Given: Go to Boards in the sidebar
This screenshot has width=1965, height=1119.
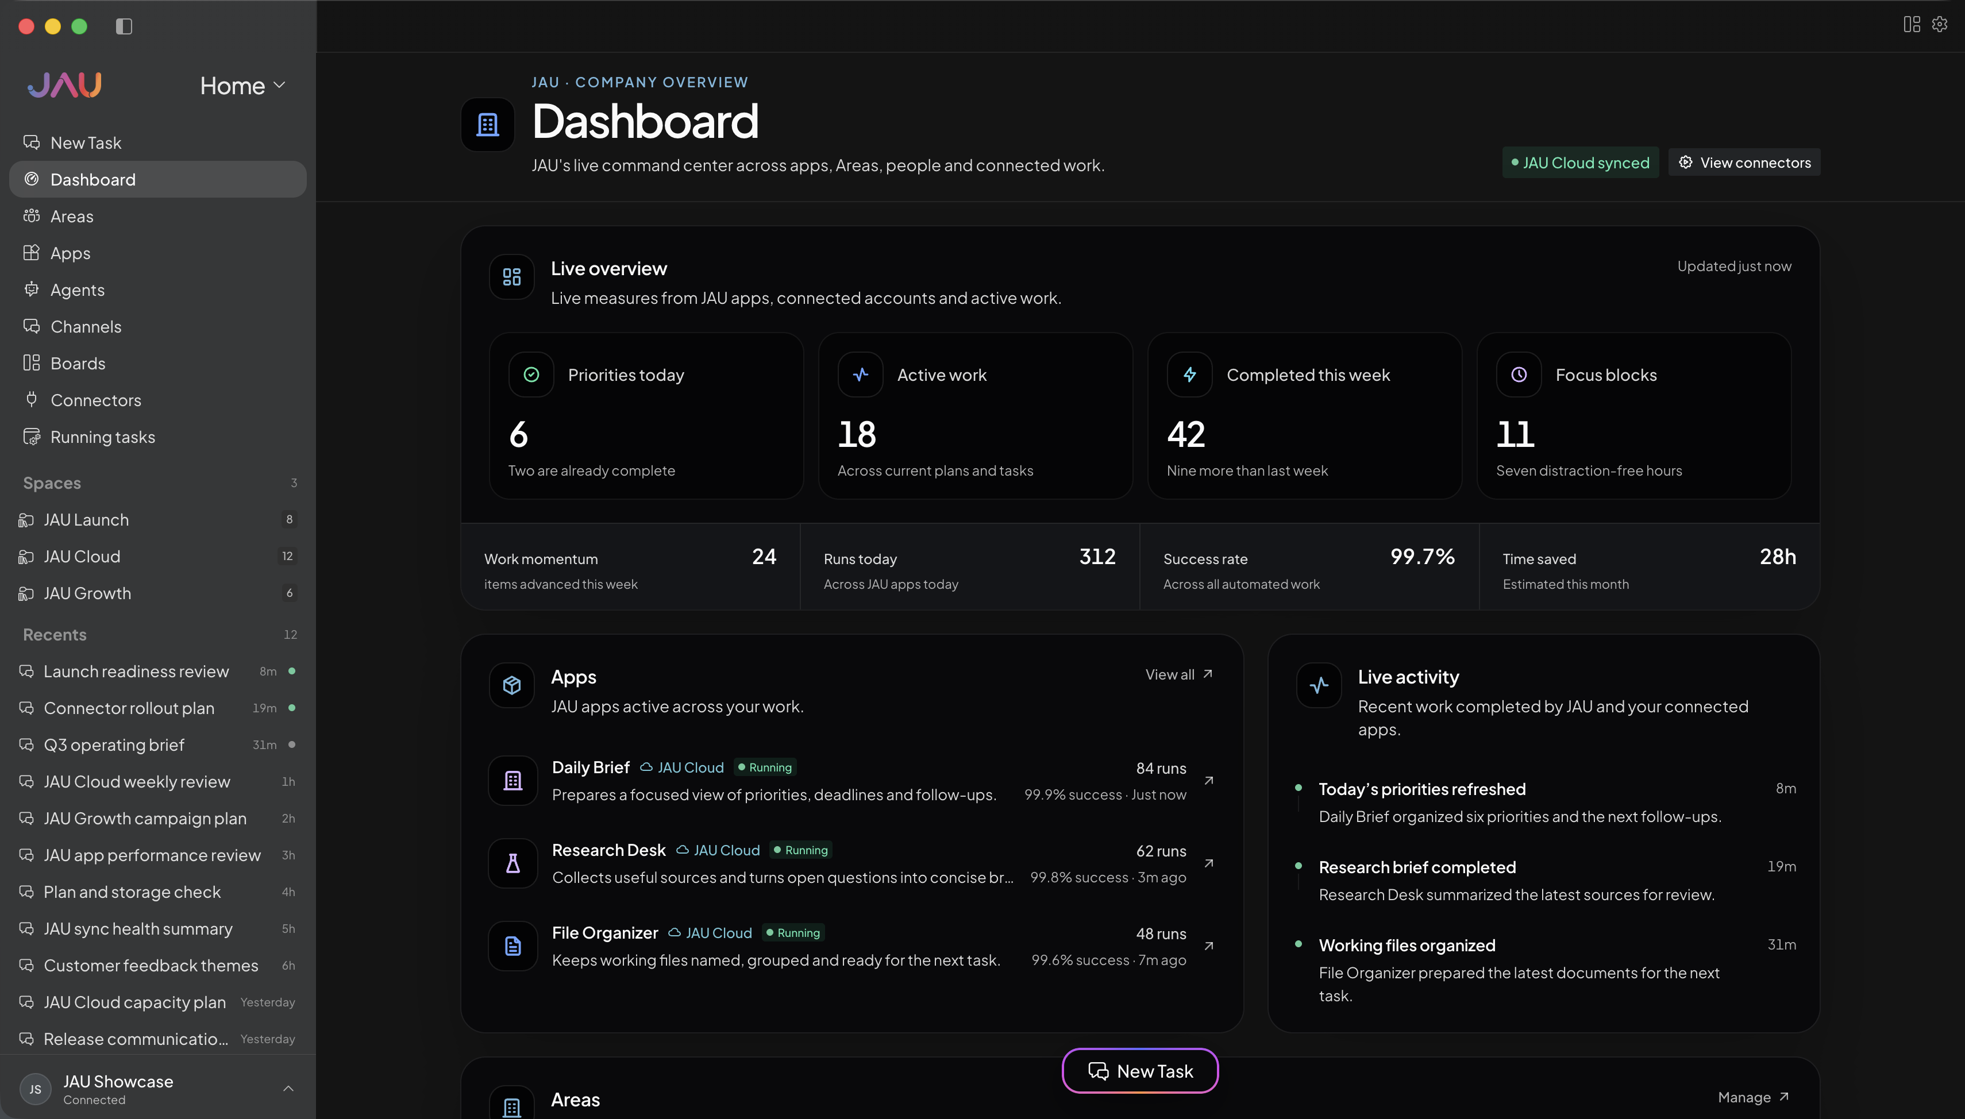Looking at the screenshot, I should point(157,362).
